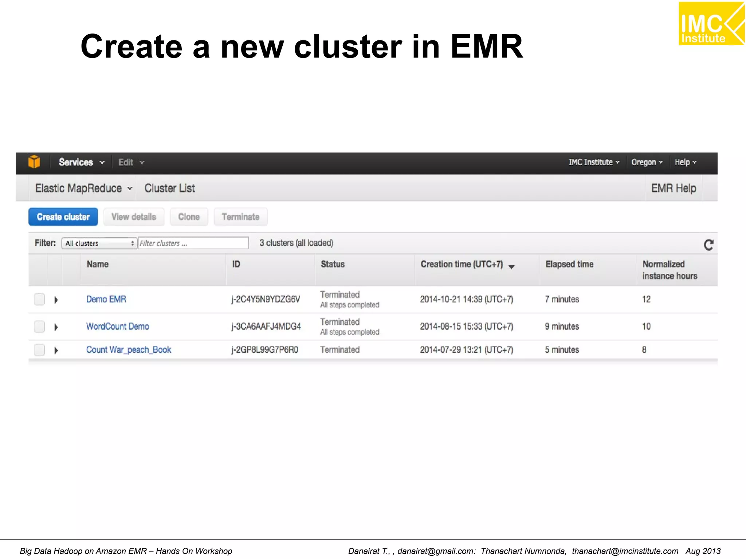Select cluster ID j-2GP8L99G7P6R0
Image resolution: width=746 pixels, height=559 pixels.
coord(265,350)
